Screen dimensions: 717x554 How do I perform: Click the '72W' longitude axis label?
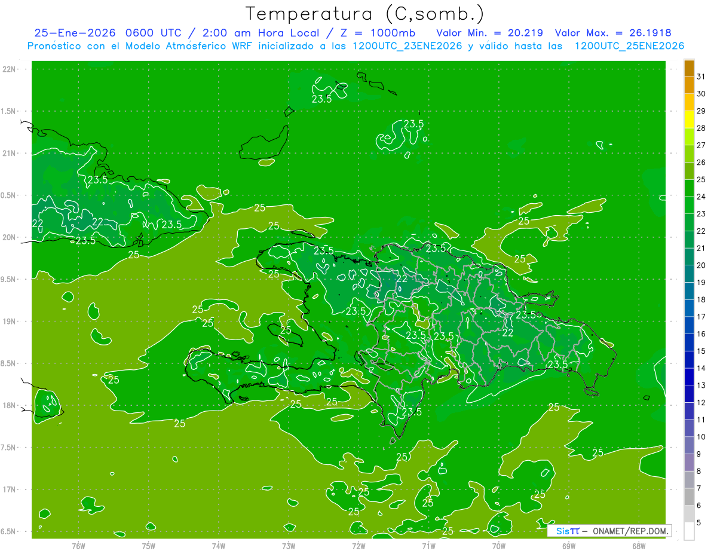[x=358, y=546]
